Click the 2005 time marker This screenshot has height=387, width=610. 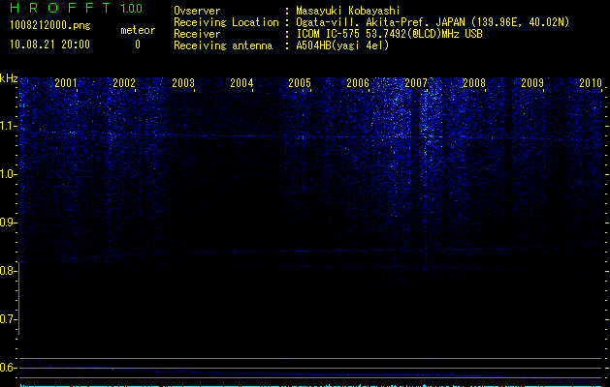pos(300,82)
